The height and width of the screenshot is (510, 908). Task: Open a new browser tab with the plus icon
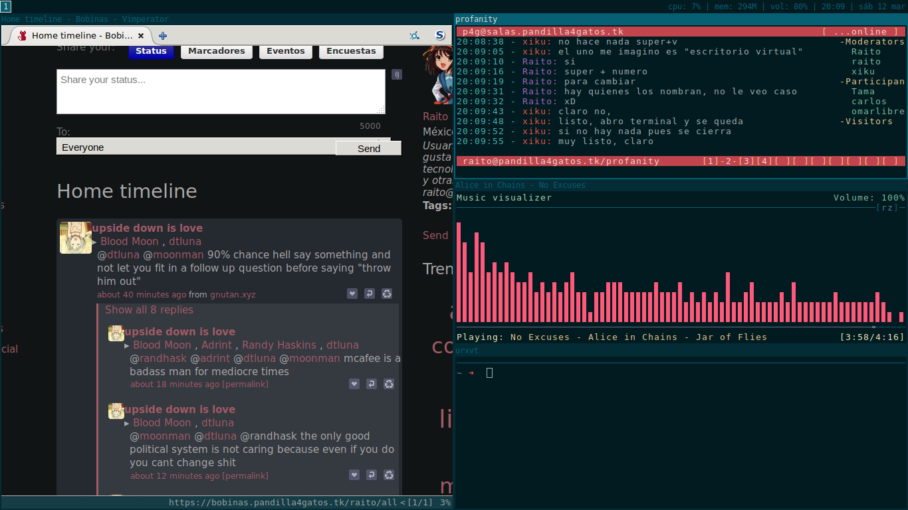point(163,36)
